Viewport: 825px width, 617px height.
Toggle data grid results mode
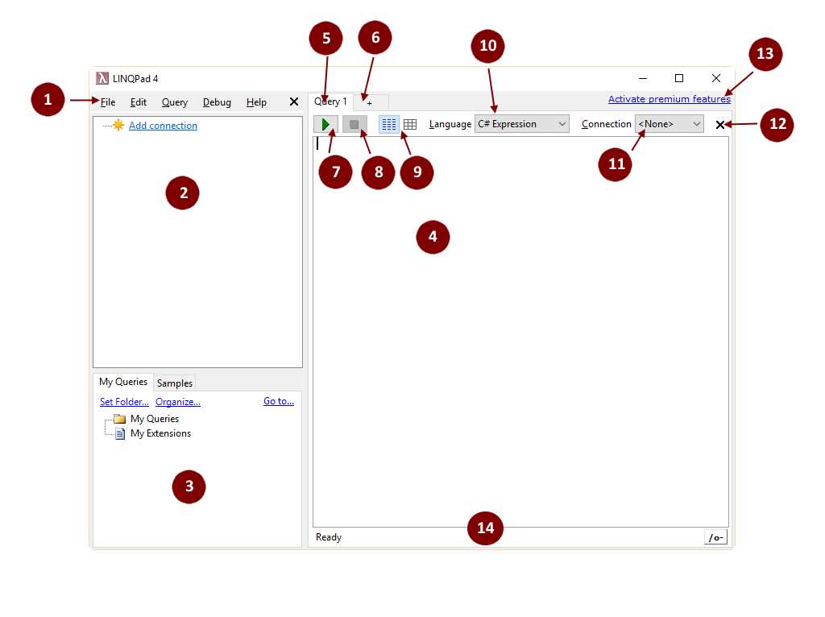(x=409, y=123)
